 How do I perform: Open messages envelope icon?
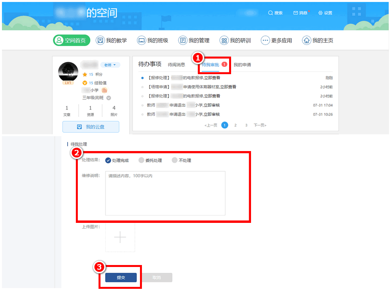pos(296,13)
